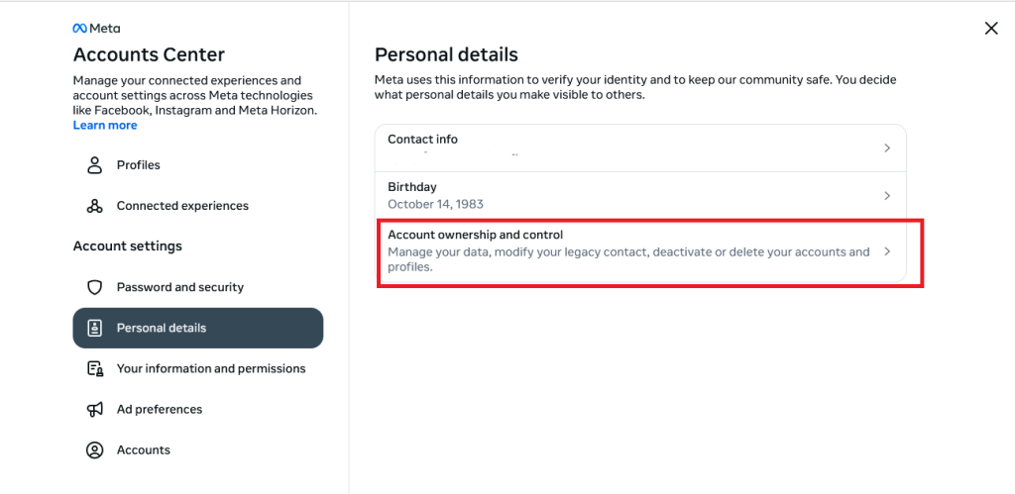Expand the Birthday row chevron
Image resolution: width=1015 pixels, height=494 pixels.
(887, 196)
